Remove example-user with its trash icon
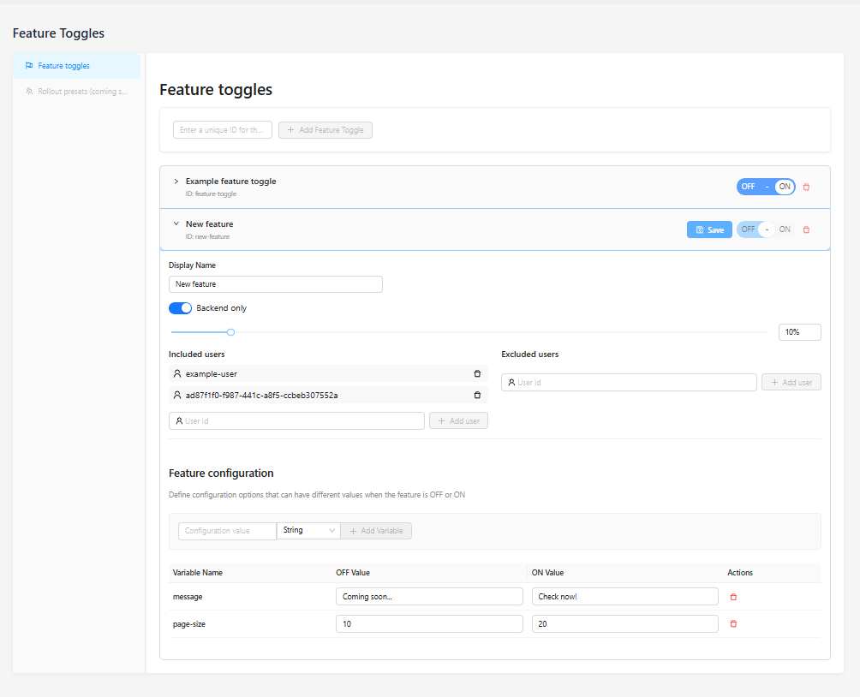 pos(477,373)
